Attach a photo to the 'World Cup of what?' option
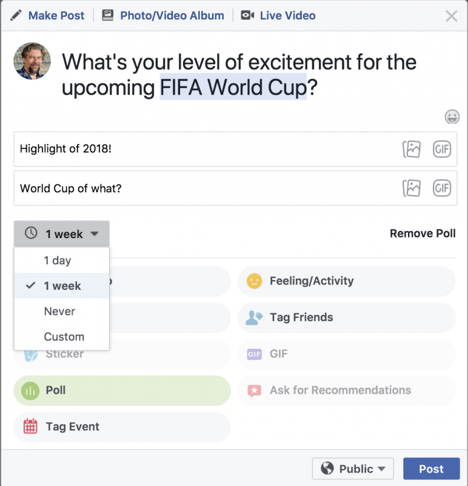468x486 pixels. coord(412,188)
